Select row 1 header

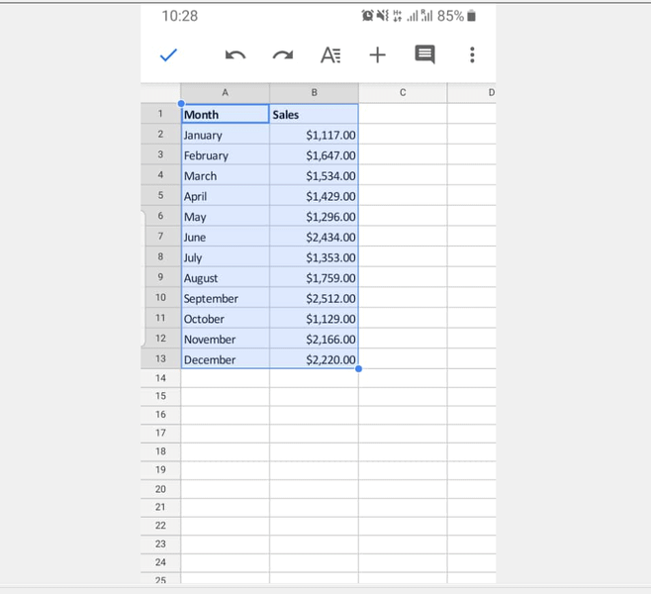coord(160,114)
